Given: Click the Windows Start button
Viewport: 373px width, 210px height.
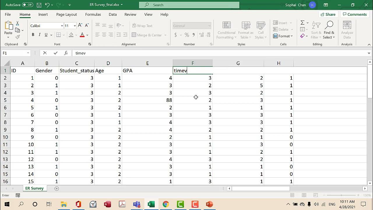Looking at the screenshot, I should click(7, 204).
